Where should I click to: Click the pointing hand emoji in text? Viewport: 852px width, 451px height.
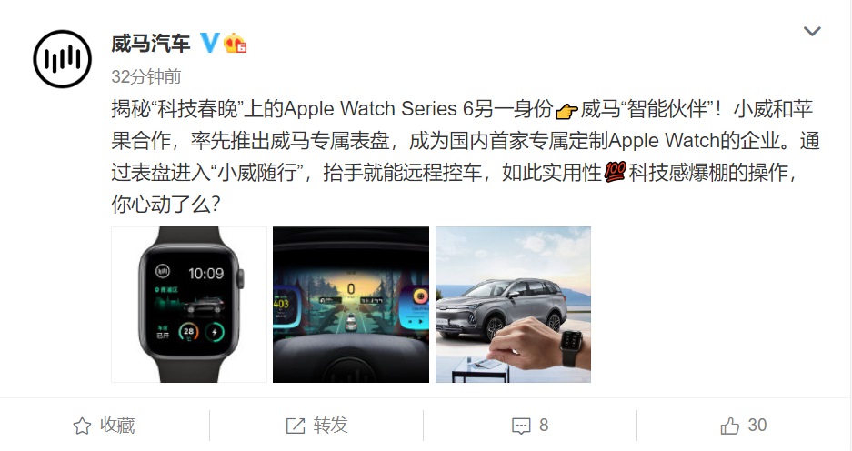566,110
